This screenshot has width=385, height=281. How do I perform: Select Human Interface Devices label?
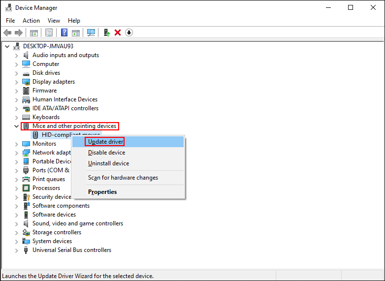(65, 99)
